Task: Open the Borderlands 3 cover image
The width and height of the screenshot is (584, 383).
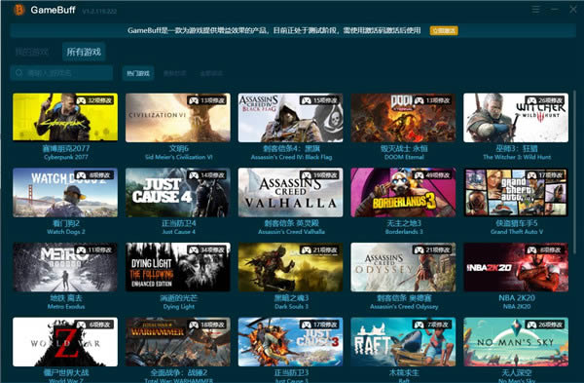Action: [403, 192]
